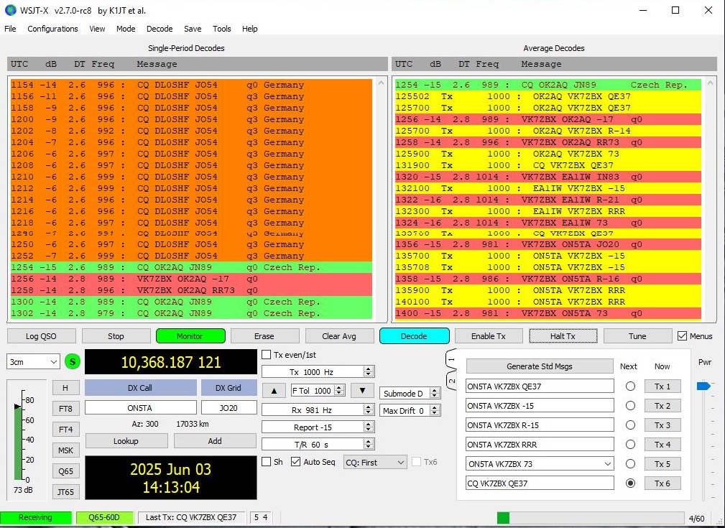Click the green S sync indicator

point(72,361)
